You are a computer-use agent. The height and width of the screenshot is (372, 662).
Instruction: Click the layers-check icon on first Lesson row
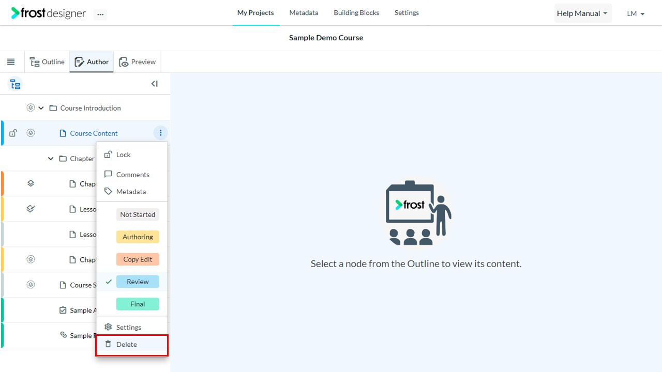click(31, 209)
